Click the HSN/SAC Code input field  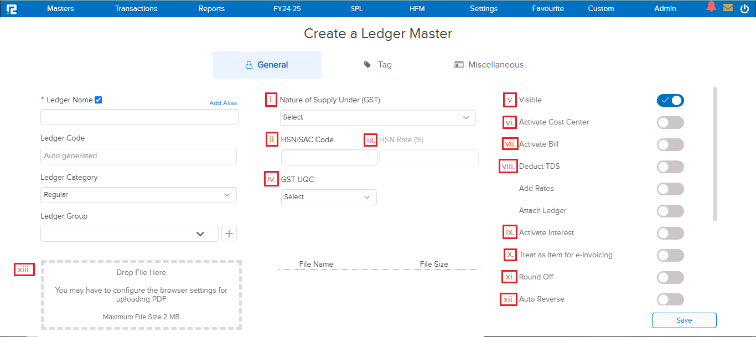[x=329, y=158]
